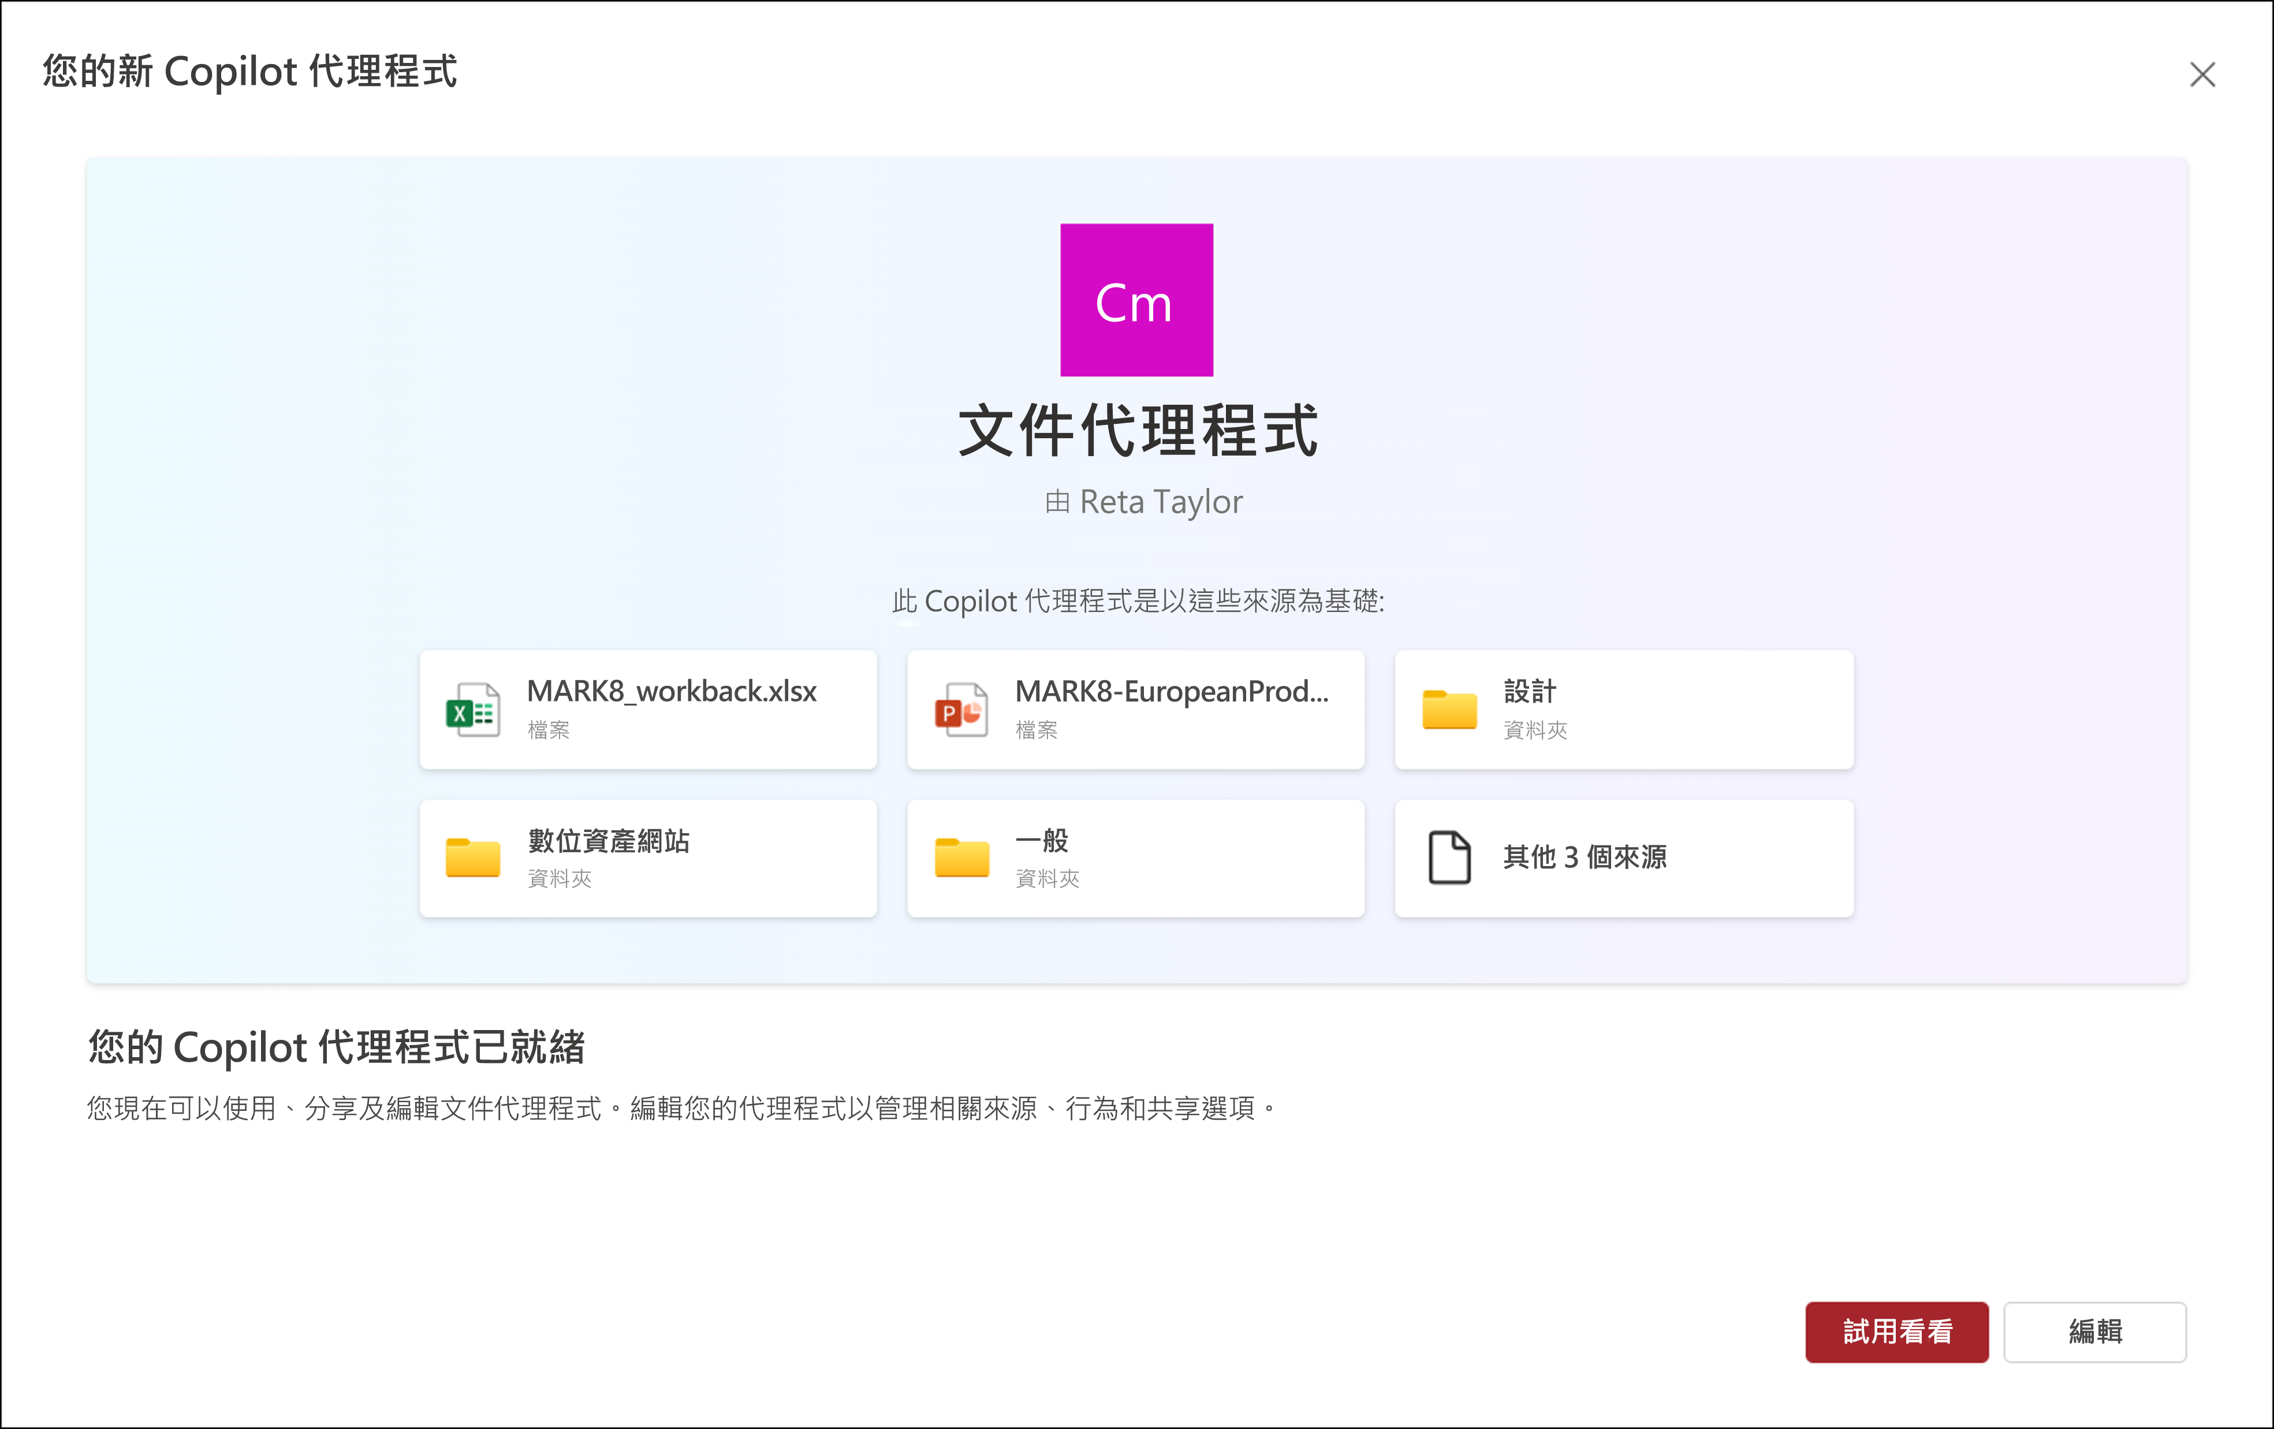Click the heading 您的 Copilot 代理程式已就緒

click(336, 1047)
